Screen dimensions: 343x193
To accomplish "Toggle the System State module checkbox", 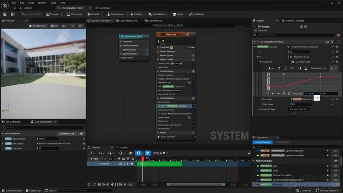I will tap(147, 58).
